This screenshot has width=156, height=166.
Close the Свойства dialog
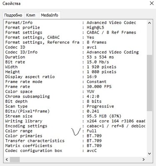(152, 3)
